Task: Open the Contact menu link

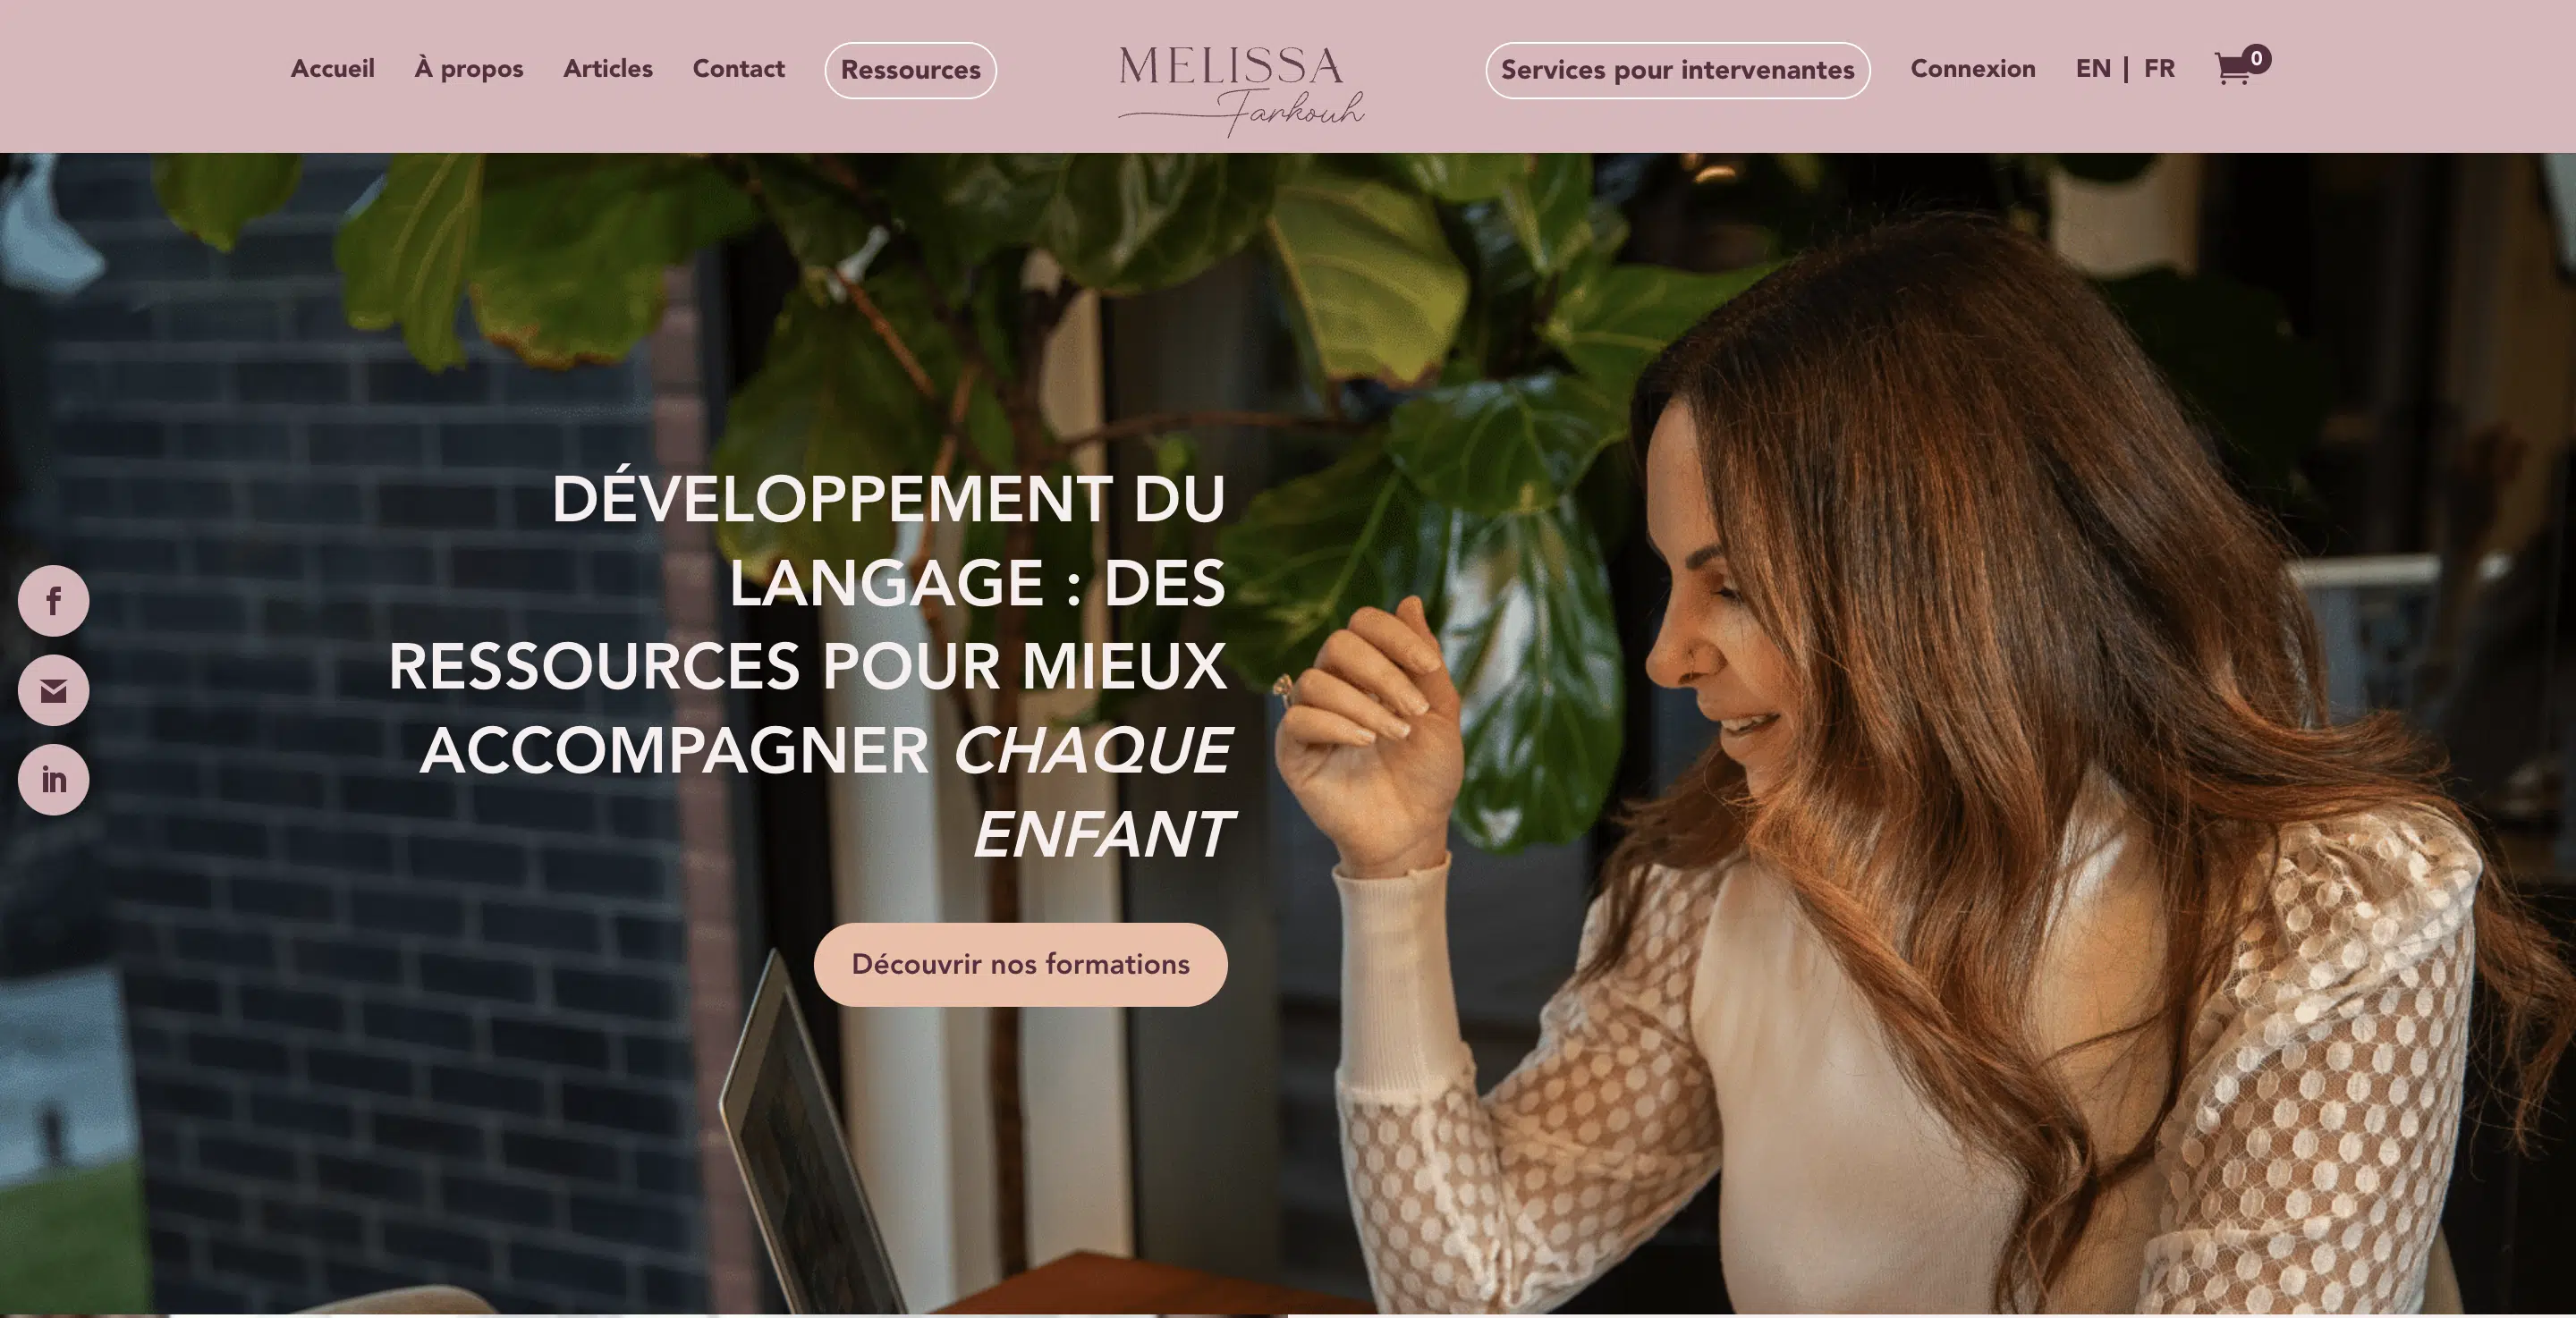Action: coord(739,69)
